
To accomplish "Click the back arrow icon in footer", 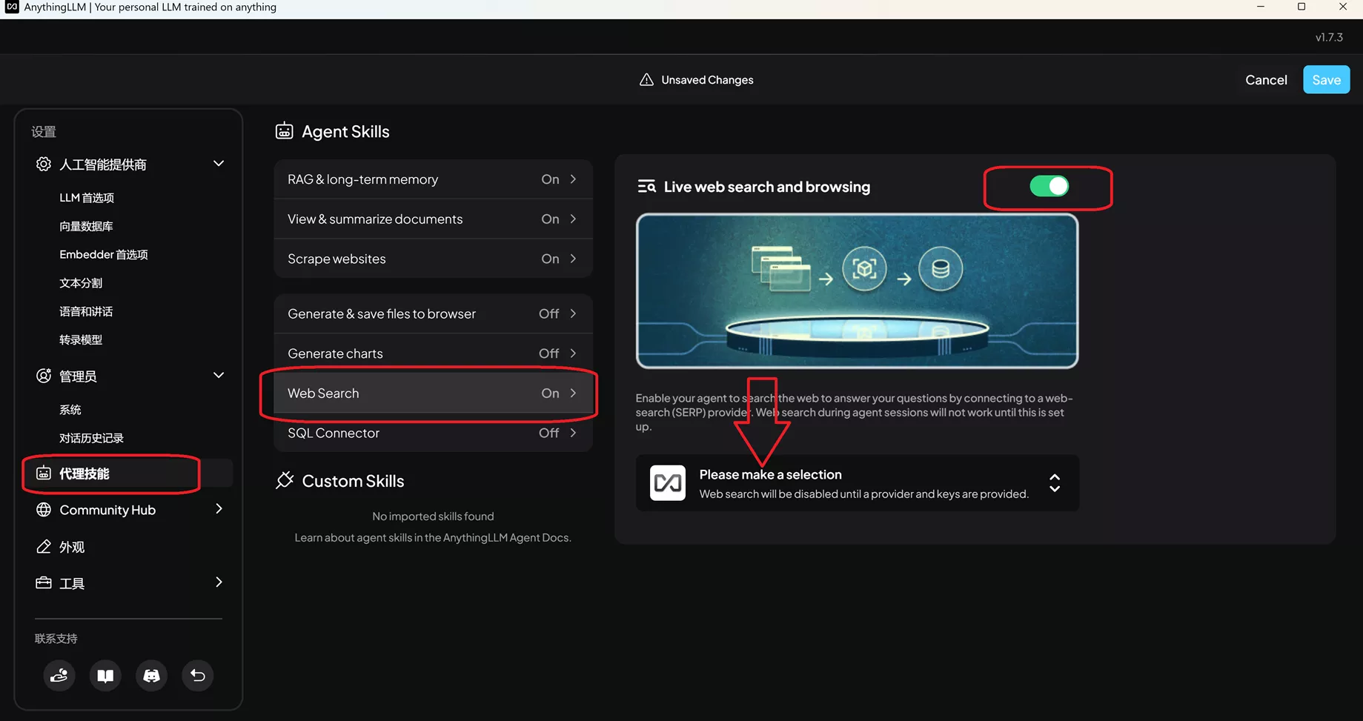I will click(198, 675).
